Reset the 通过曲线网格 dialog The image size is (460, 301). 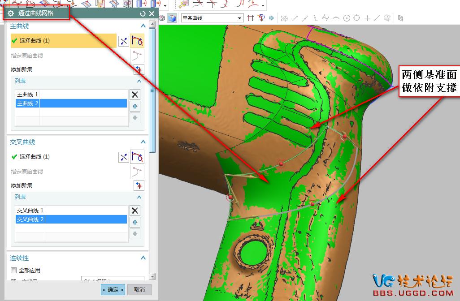[x=143, y=14]
